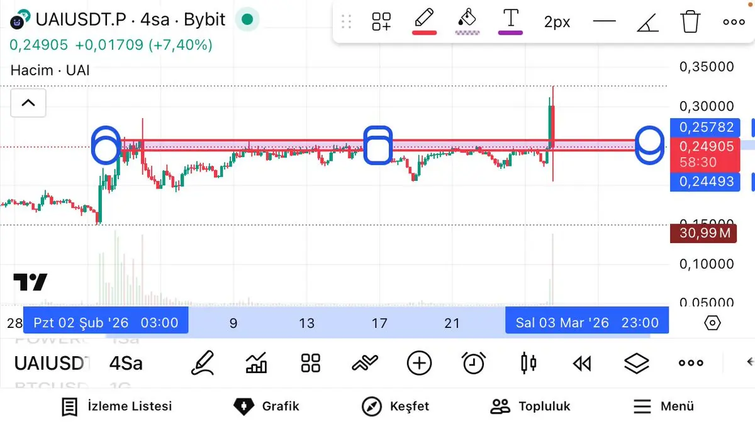Click date axis label 9

point(233,323)
